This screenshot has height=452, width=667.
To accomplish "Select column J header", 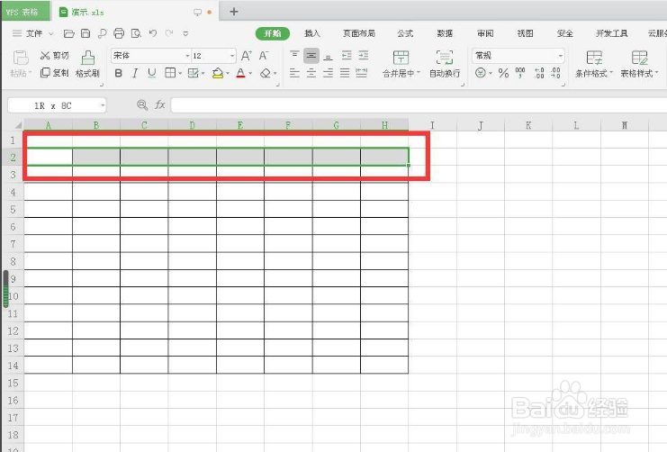I will (x=481, y=125).
